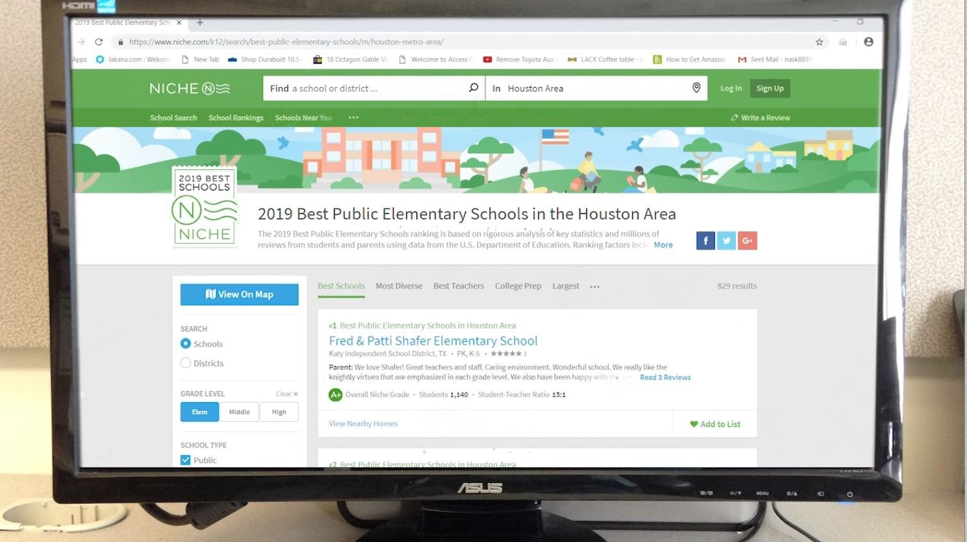Image resolution: width=967 pixels, height=542 pixels.
Task: Switch to College Prep tab
Action: point(518,286)
